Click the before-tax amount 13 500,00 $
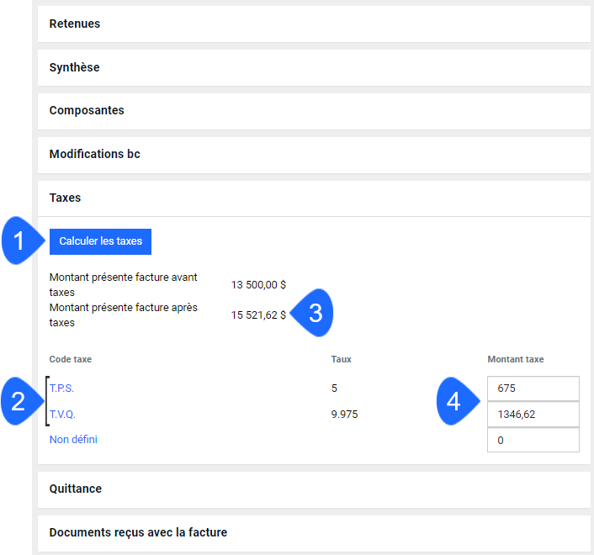The width and height of the screenshot is (594, 555). pyautogui.click(x=258, y=285)
